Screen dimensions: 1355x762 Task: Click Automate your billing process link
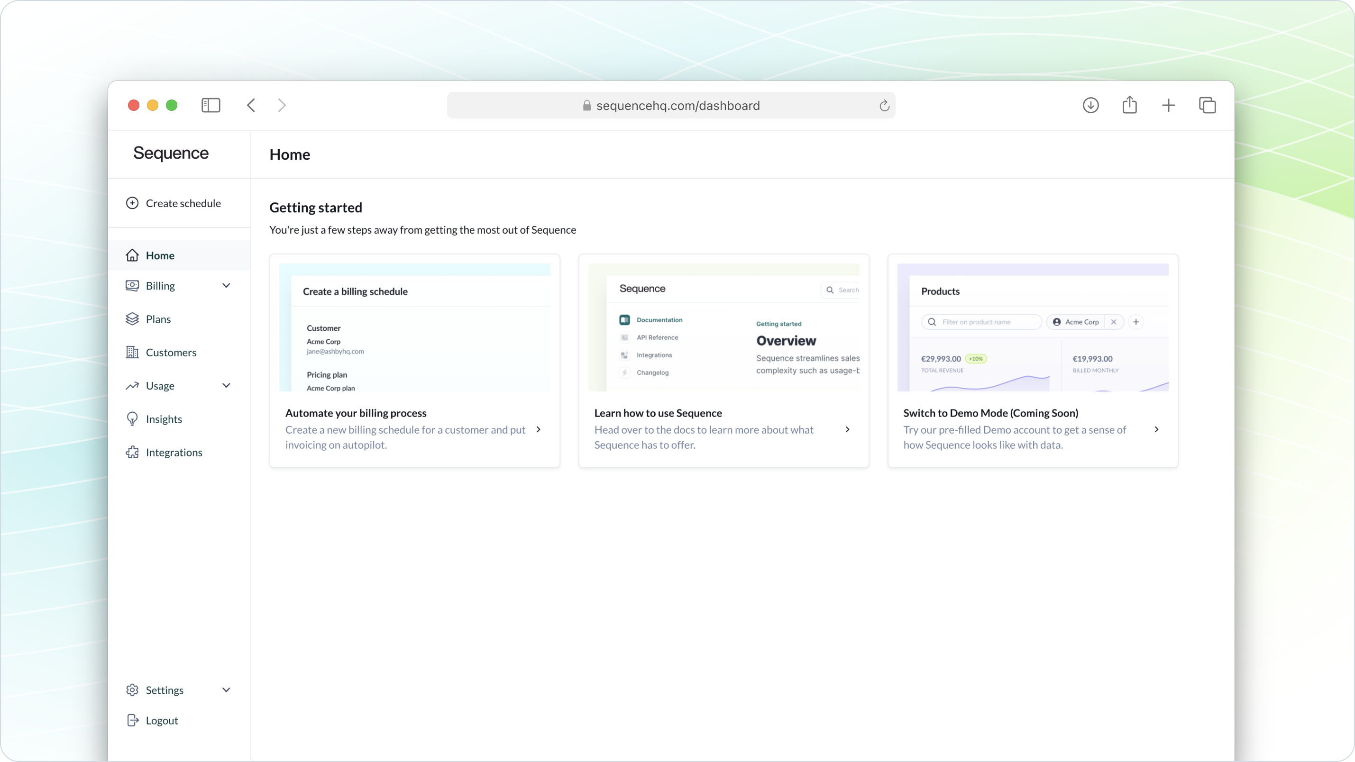356,413
